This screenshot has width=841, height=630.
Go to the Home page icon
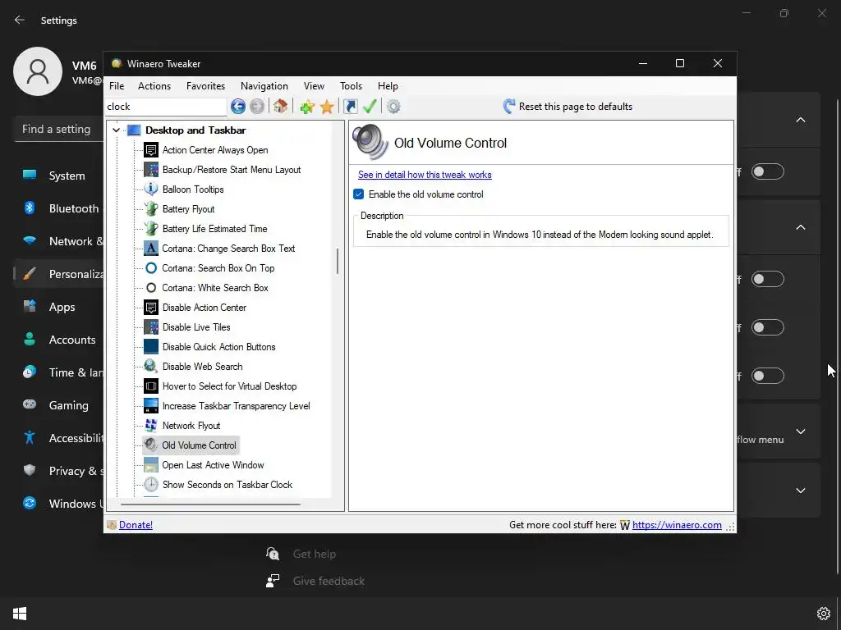click(x=281, y=106)
